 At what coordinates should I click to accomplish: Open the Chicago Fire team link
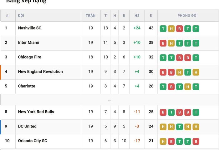[x=30, y=57]
